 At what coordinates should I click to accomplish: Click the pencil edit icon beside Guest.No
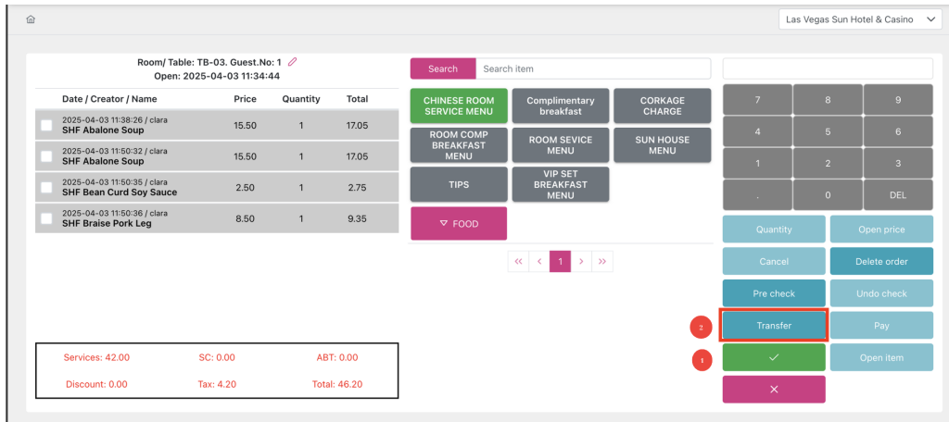pyautogui.click(x=293, y=62)
